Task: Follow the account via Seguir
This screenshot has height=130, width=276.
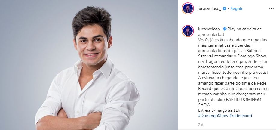Action: (x=236, y=8)
